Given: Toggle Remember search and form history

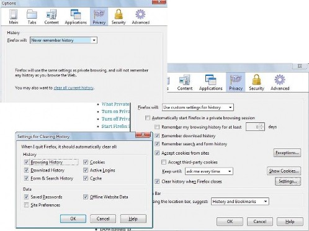Looking at the screenshot, I should (157, 143).
